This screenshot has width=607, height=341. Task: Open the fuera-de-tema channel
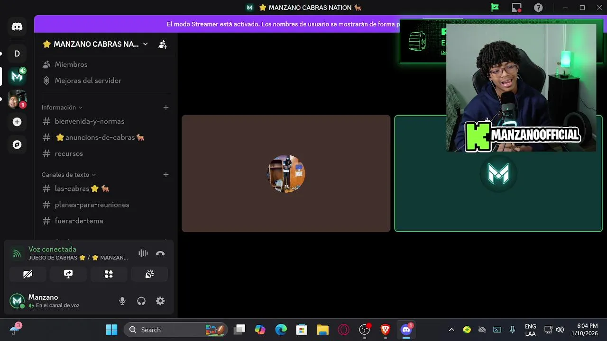(105, 221)
